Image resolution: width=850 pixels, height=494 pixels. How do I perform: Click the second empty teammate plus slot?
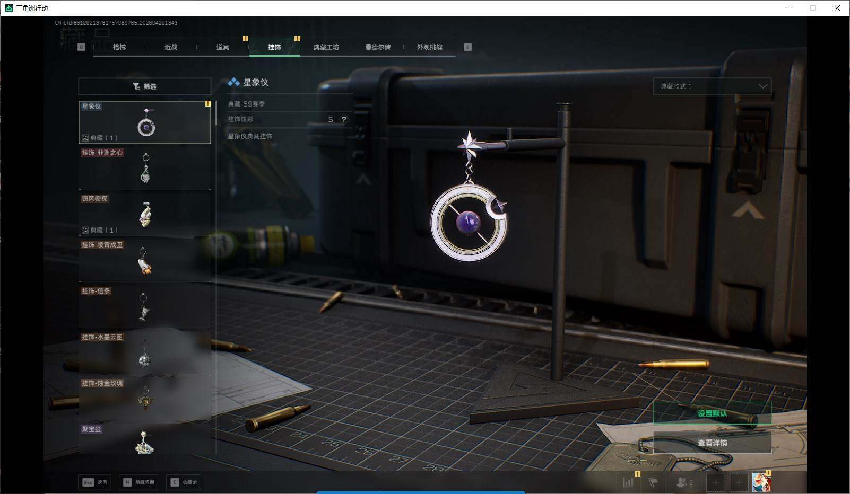pos(738,482)
